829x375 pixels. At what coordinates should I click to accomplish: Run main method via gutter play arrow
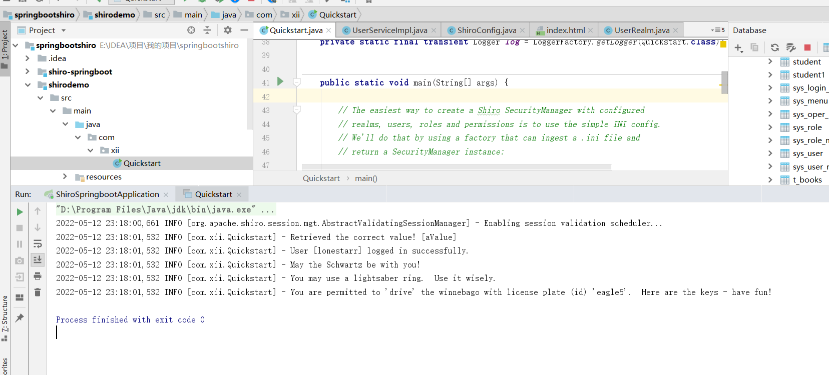tap(280, 81)
